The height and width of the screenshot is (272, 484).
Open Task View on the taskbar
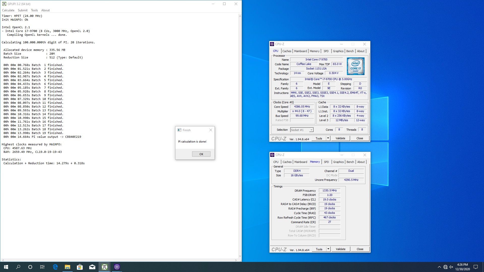click(x=42, y=267)
